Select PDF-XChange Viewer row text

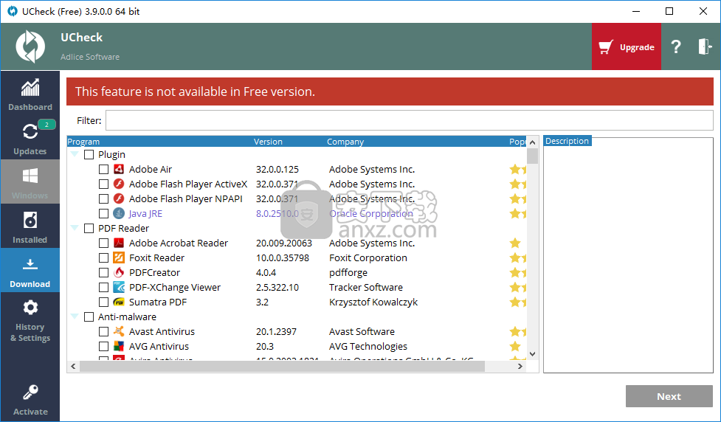(175, 287)
